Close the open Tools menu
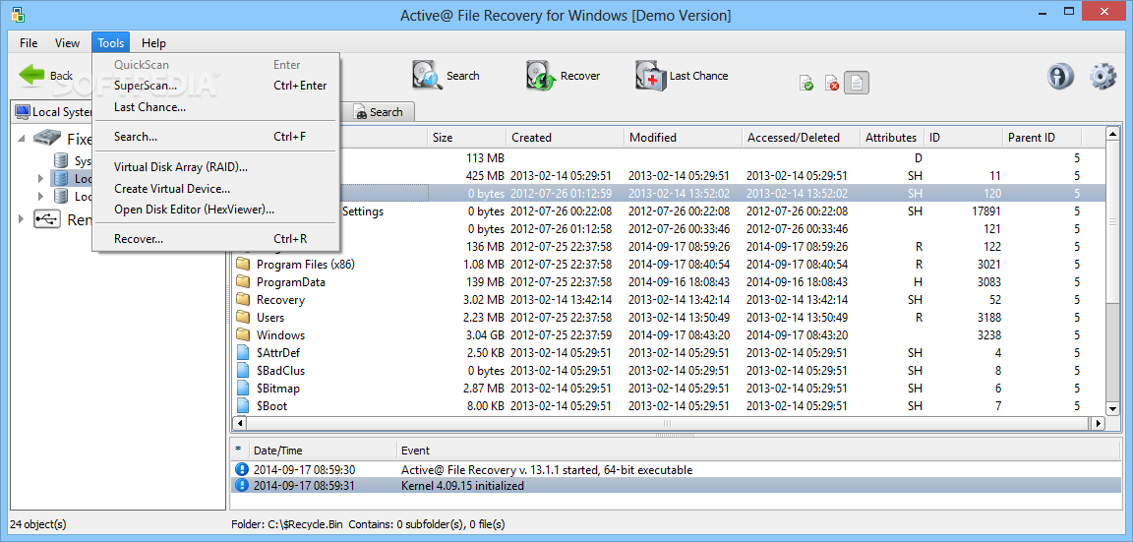Image resolution: width=1133 pixels, height=542 pixels. pos(110,42)
